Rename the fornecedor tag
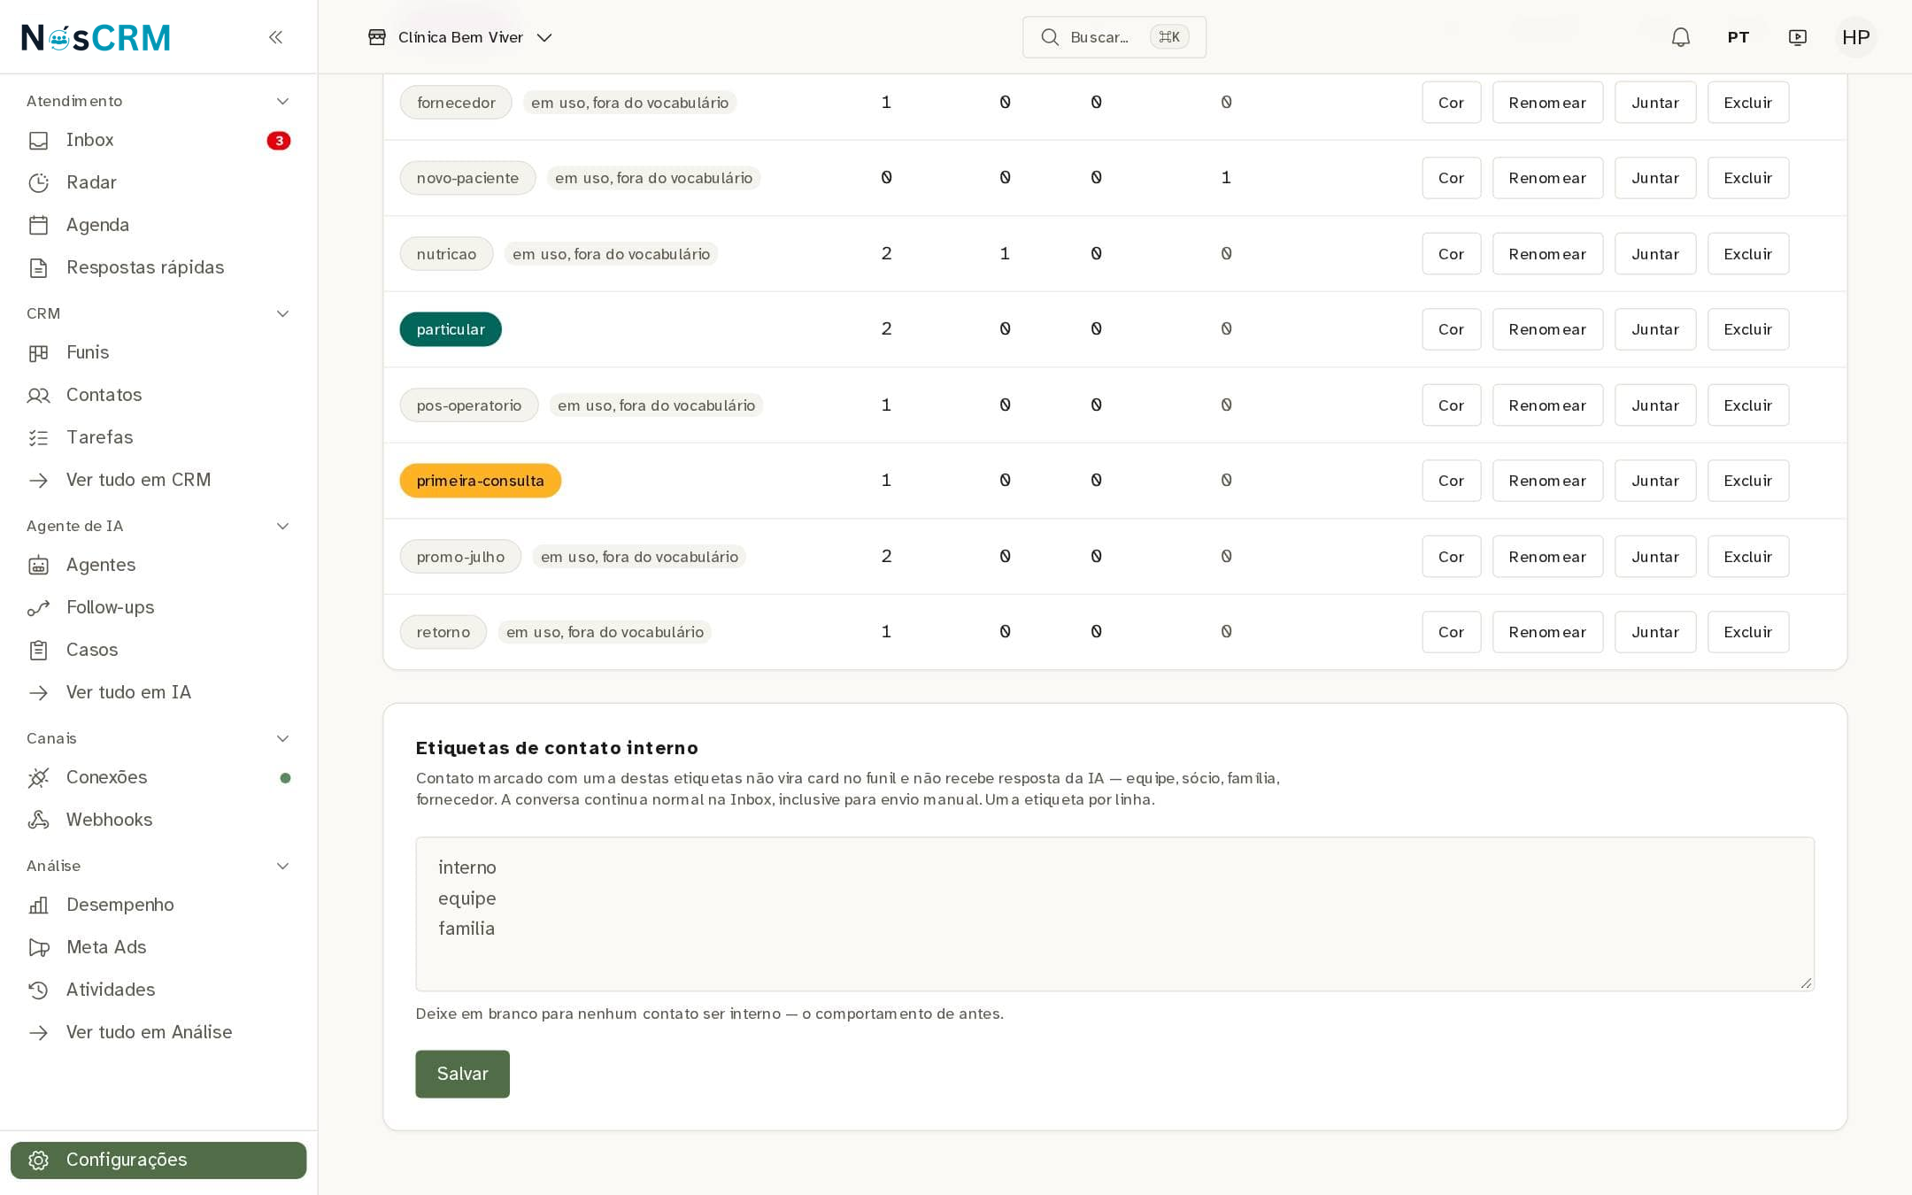The width and height of the screenshot is (1912, 1195). tap(1547, 103)
